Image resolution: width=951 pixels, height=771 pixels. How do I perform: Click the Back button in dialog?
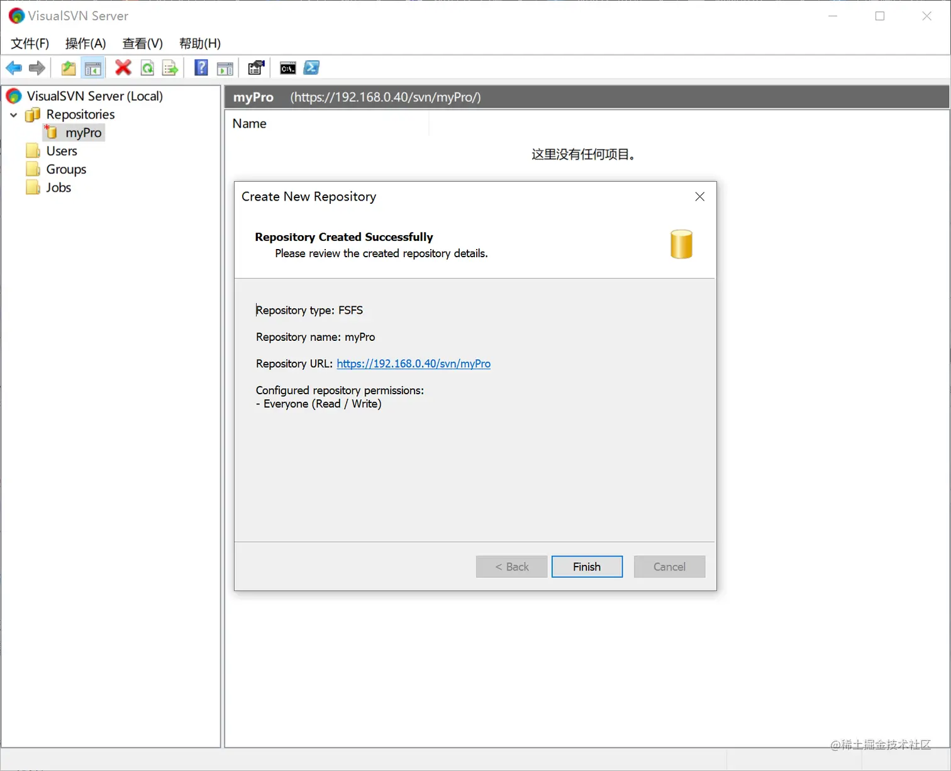point(511,567)
